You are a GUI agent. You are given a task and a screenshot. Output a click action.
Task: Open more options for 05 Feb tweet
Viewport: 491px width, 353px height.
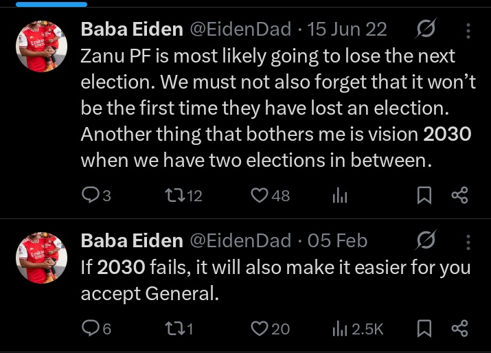(x=468, y=241)
